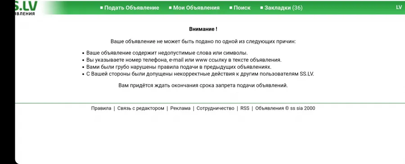Click the line about грубо нарушены правила
The width and height of the screenshot is (405, 164).
coord(179,67)
